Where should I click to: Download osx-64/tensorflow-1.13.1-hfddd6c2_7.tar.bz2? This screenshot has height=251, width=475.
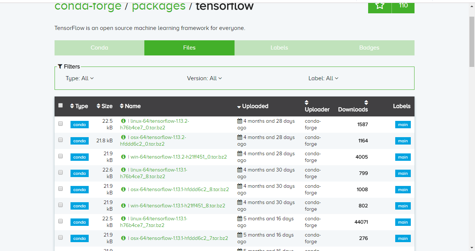(x=179, y=238)
